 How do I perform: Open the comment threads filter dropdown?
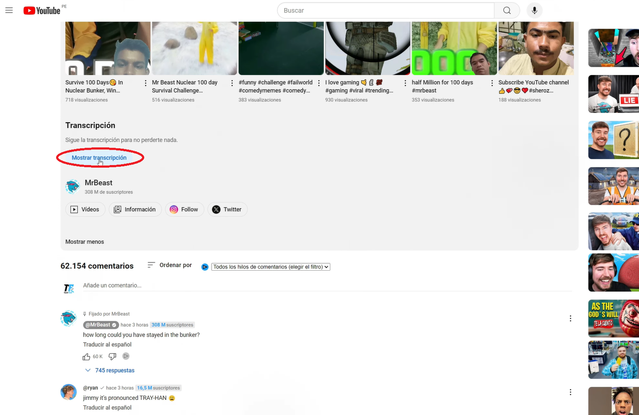(x=270, y=267)
